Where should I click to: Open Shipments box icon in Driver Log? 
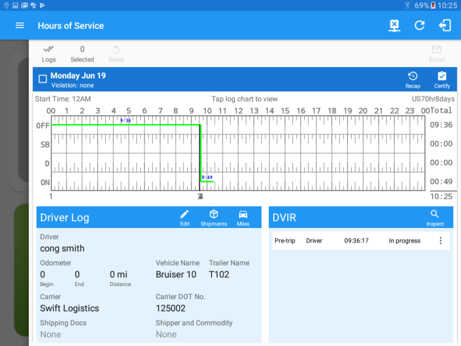(214, 218)
